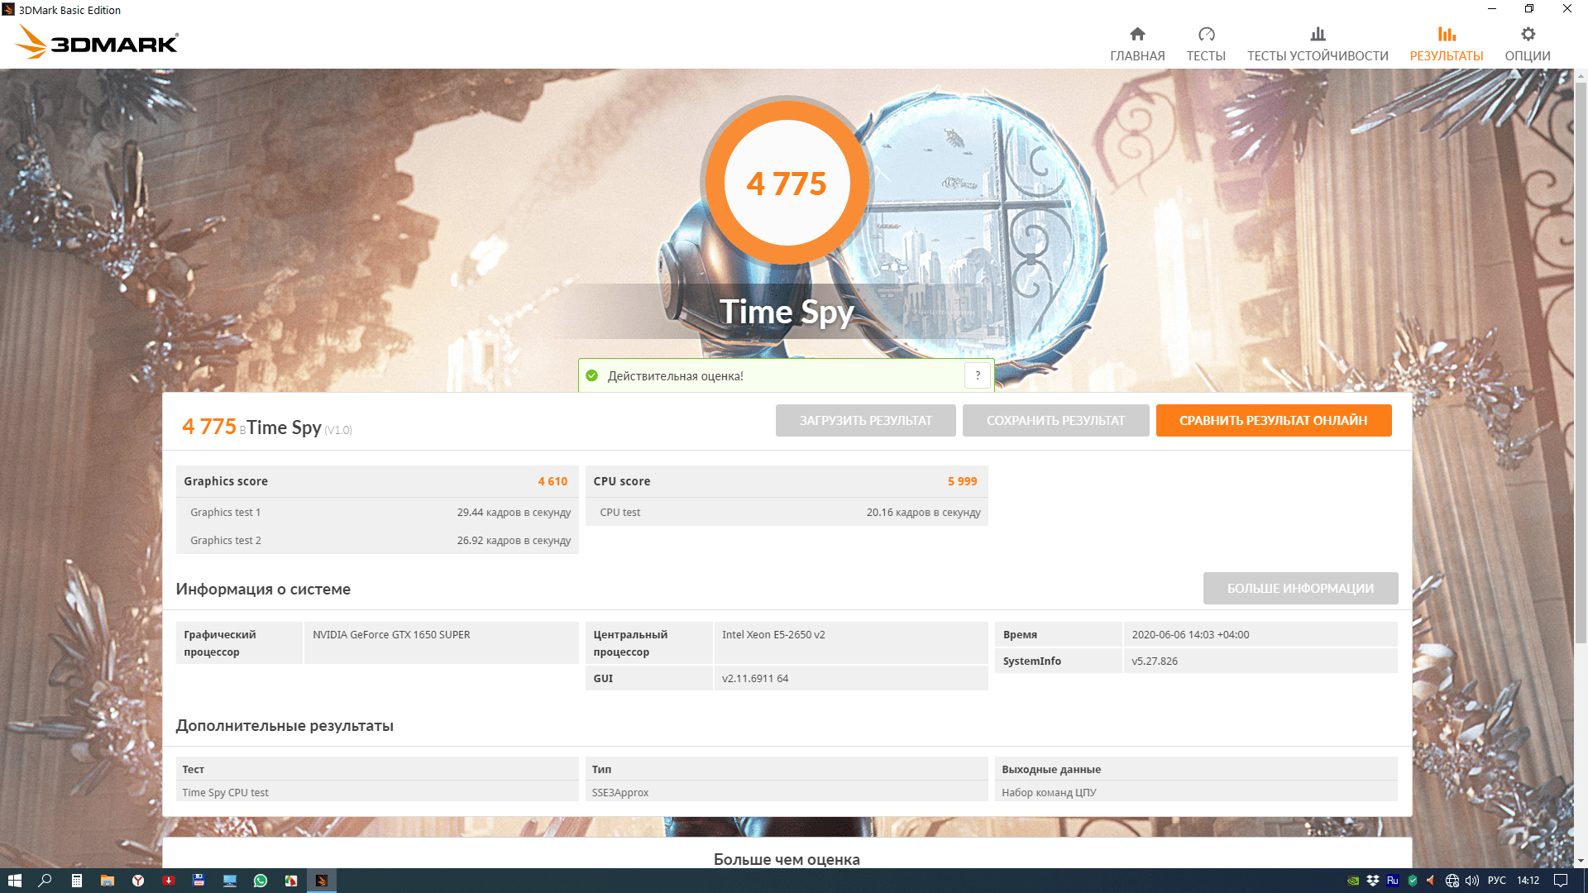Click the green valid score checkmark
The image size is (1588, 893).
coord(592,375)
